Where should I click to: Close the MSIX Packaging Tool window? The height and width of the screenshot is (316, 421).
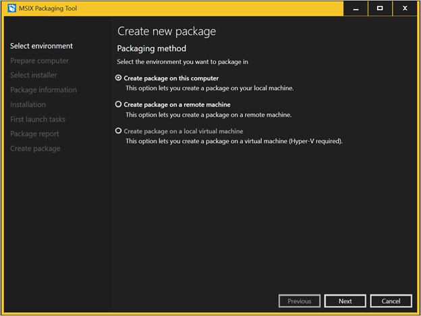coord(405,8)
